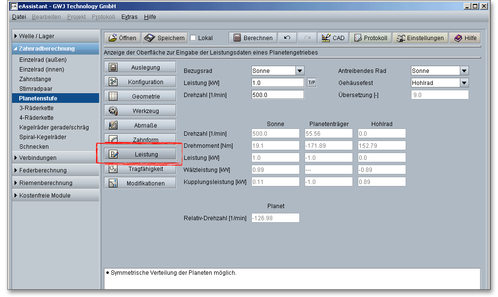Open the Gehäusefest dropdown
The height and width of the screenshot is (297, 498).
point(464,83)
